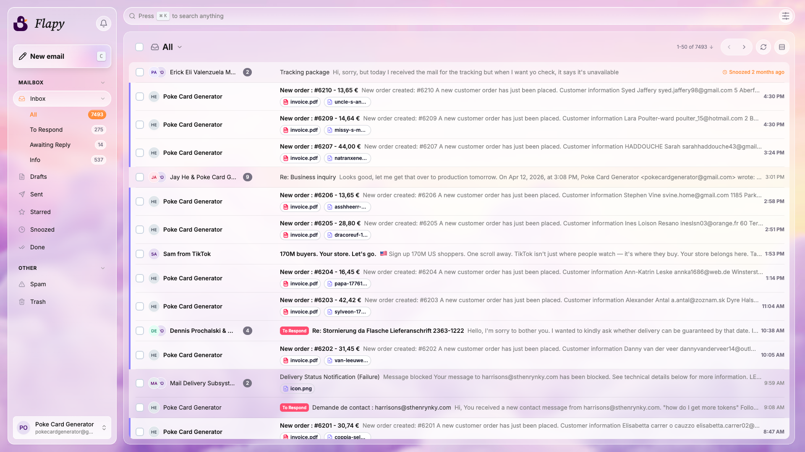This screenshot has height=452, width=805.
Task: Toggle the select-all checkbox above the email list
Action: click(x=139, y=47)
